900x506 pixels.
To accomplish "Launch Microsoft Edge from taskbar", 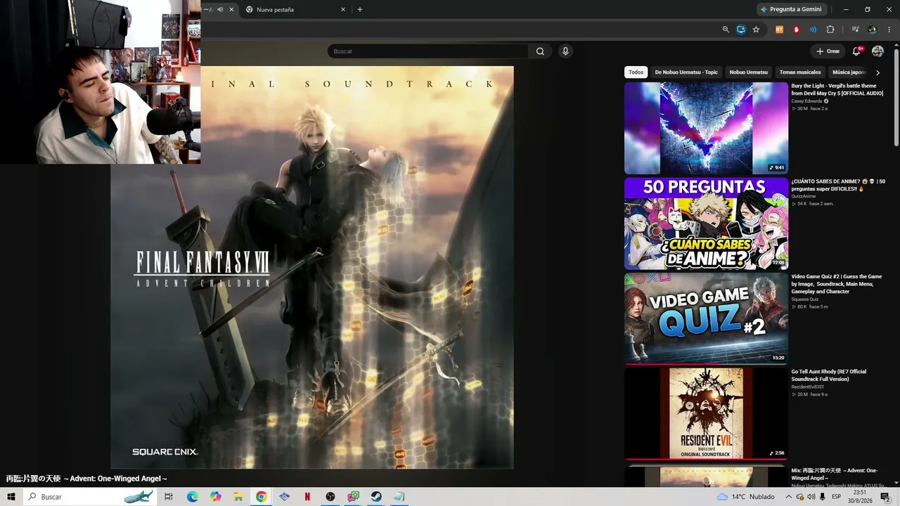I will [192, 497].
